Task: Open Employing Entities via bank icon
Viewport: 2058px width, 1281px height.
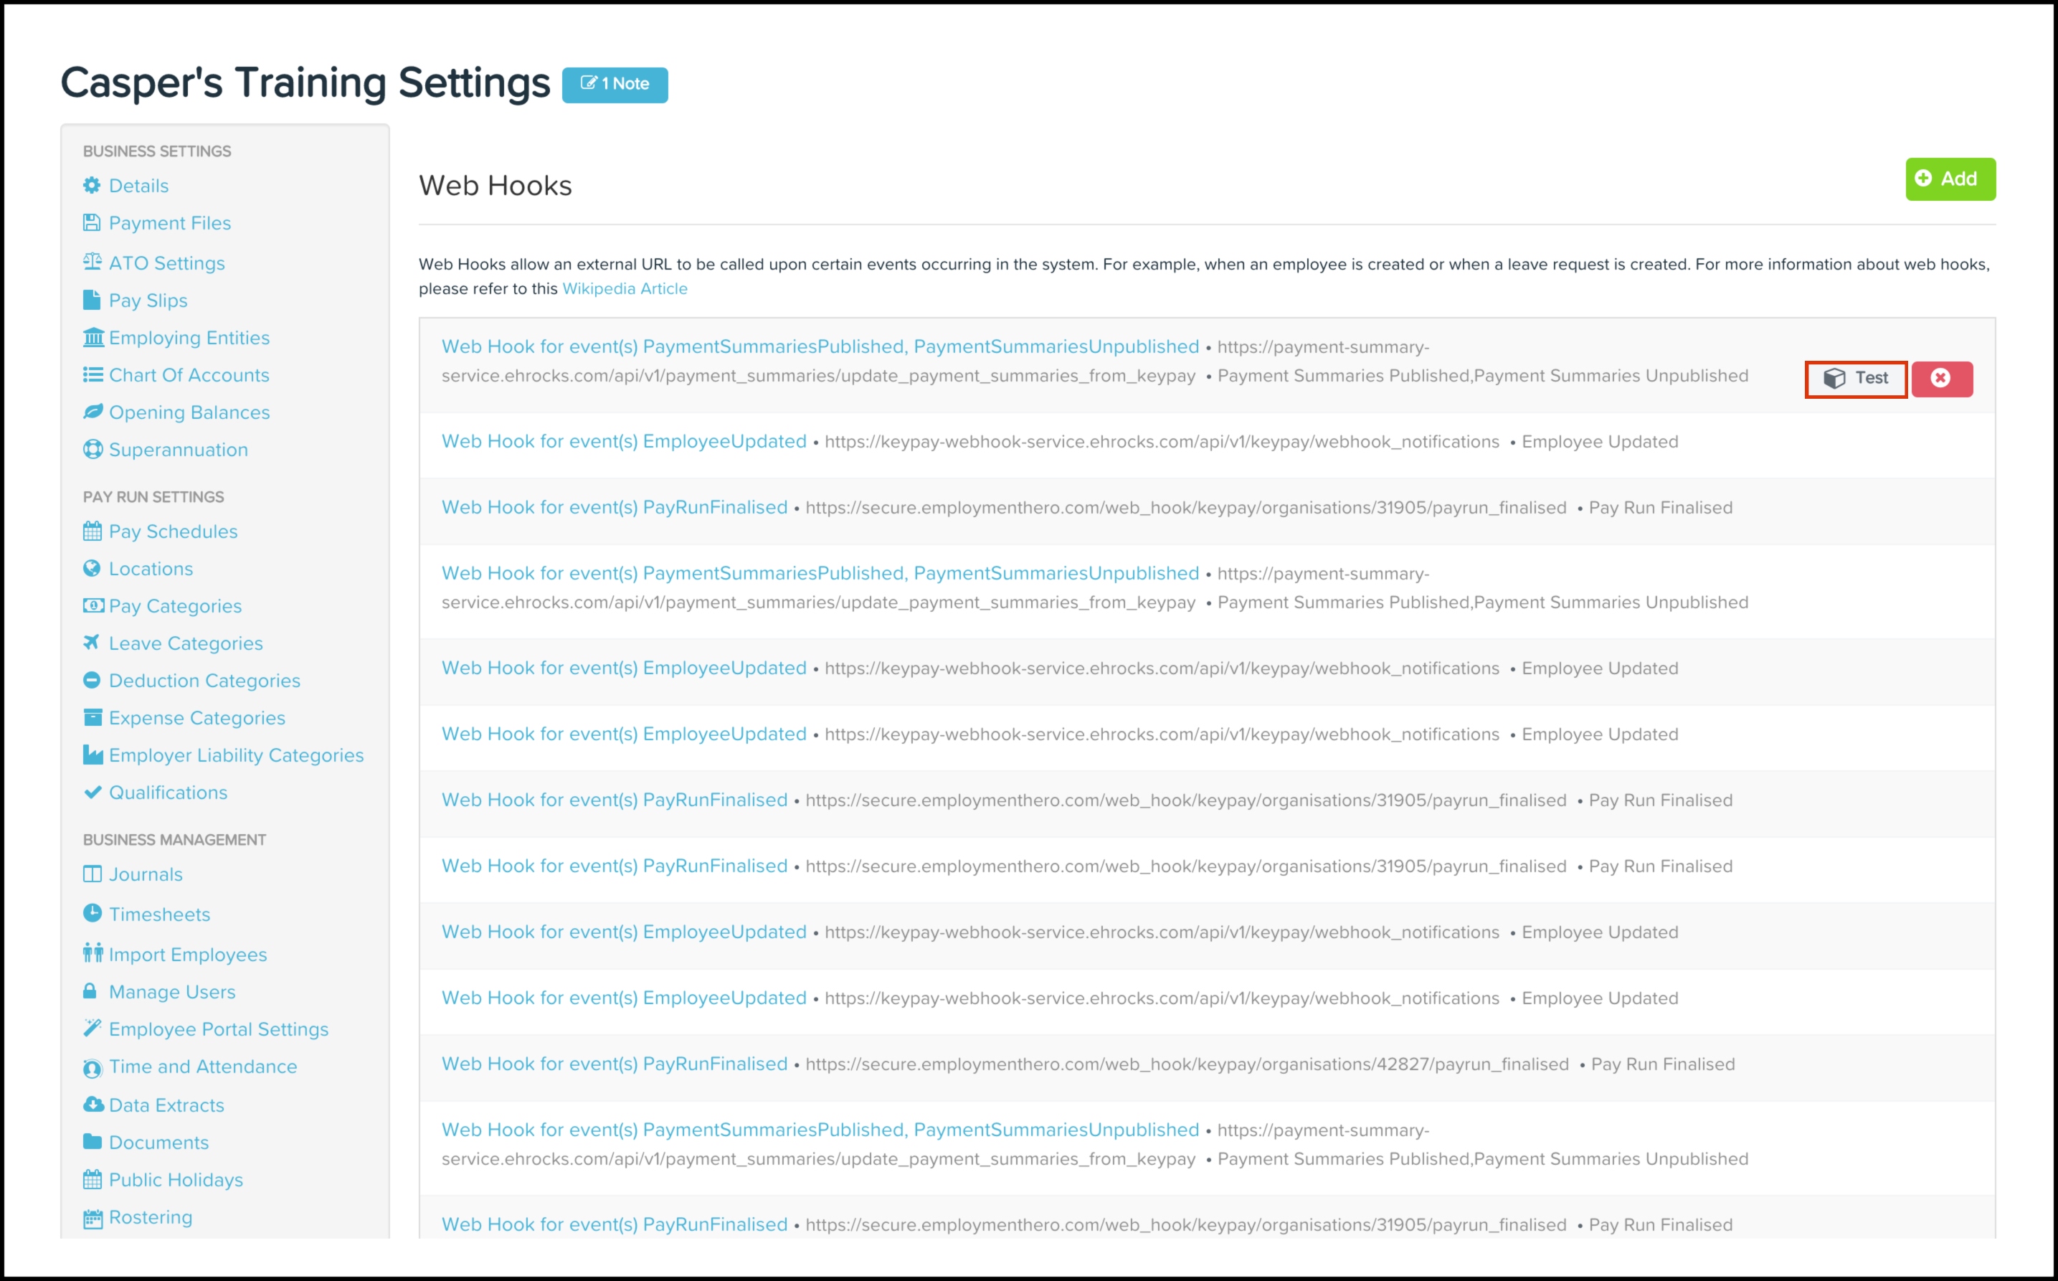Action: pos(93,336)
